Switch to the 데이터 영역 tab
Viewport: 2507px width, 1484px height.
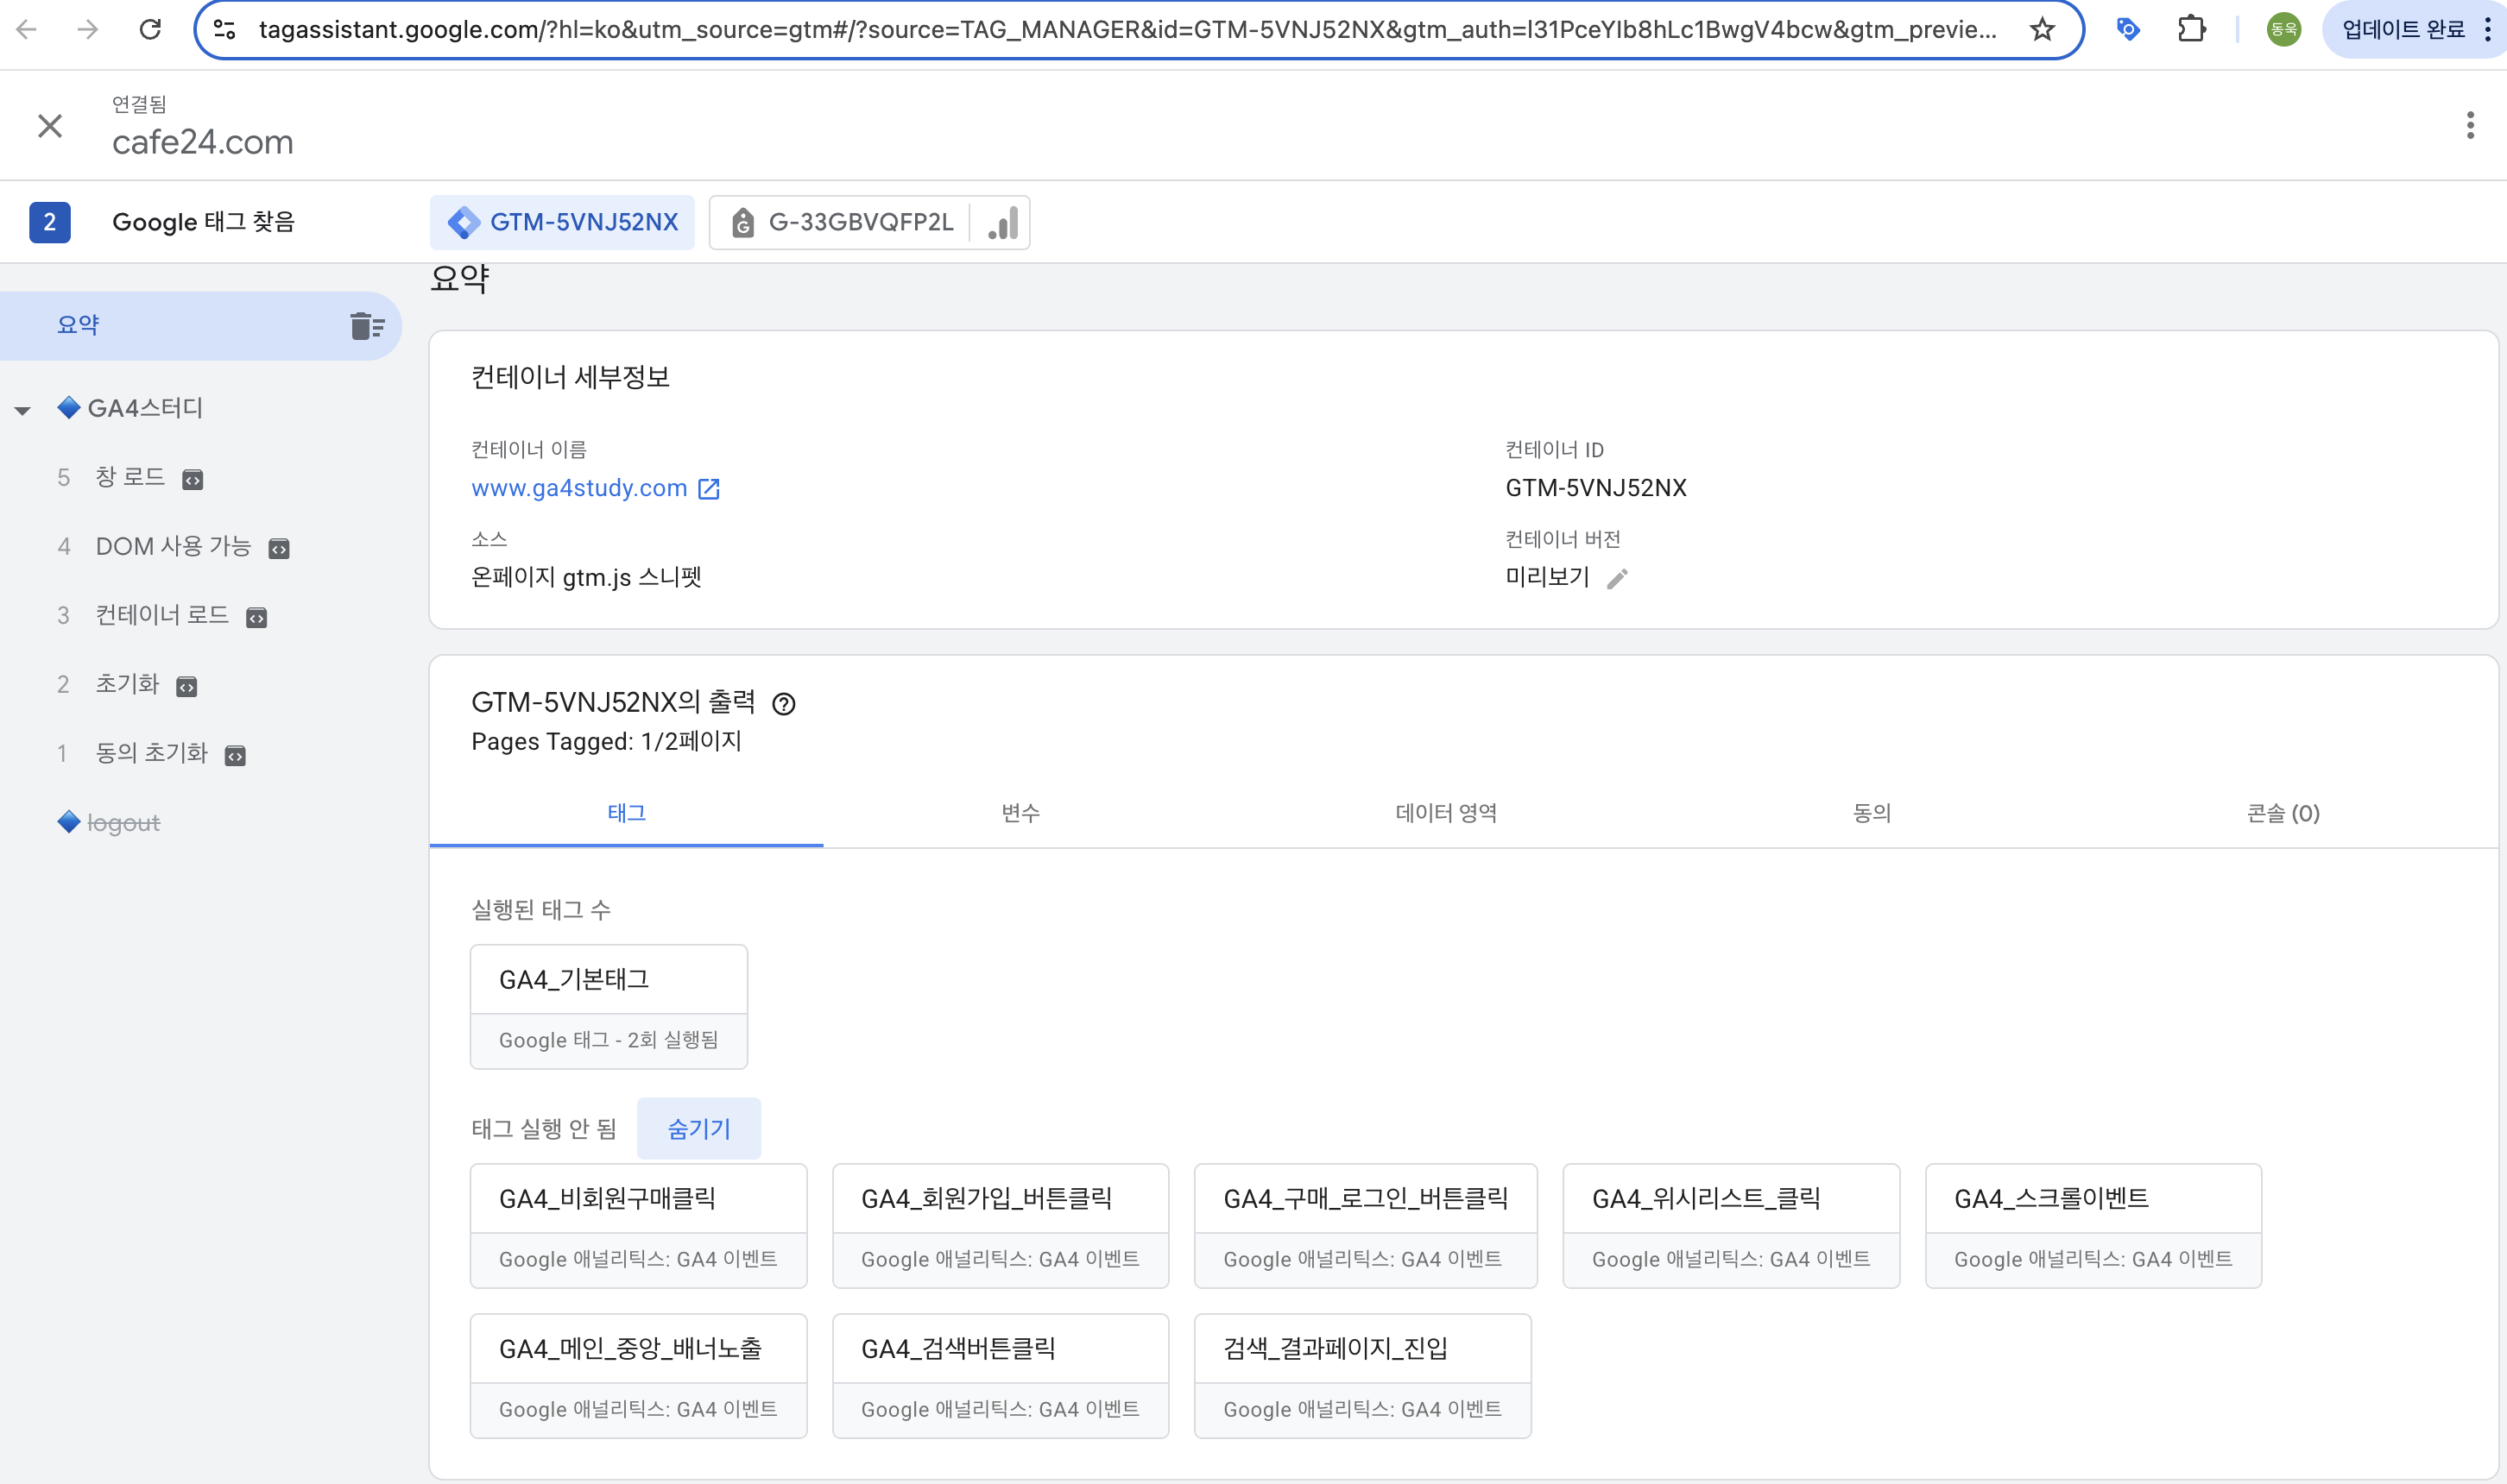[x=1445, y=813]
